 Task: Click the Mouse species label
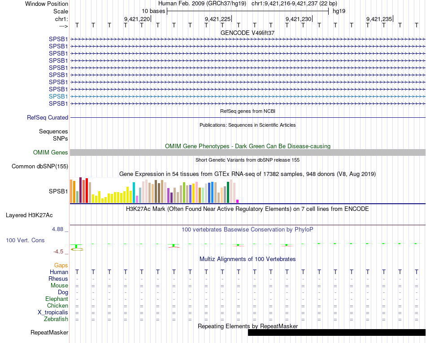(x=59, y=286)
